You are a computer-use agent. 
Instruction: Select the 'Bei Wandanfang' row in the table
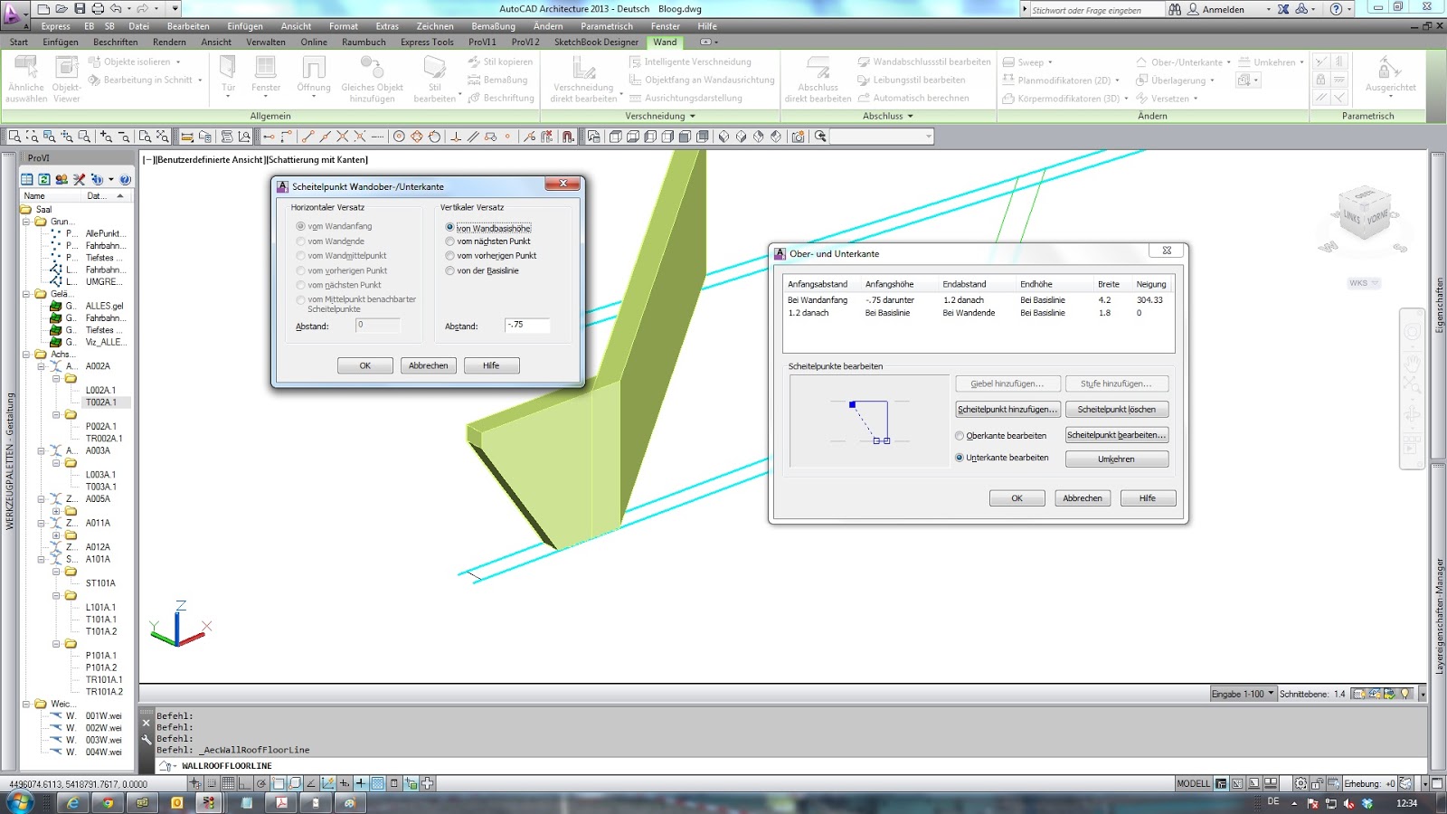coord(978,300)
